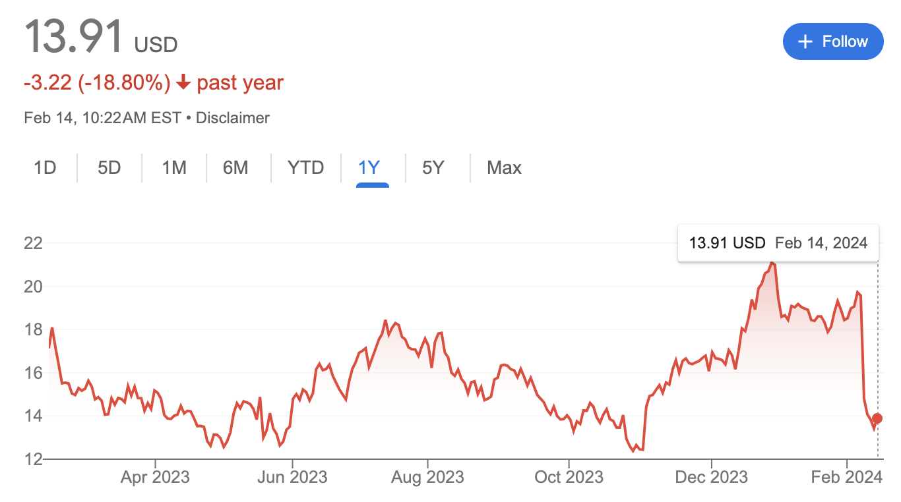This screenshot has height=502, width=901.
Task: Click the Dec 2023 axis label
Action: pyautogui.click(x=712, y=477)
